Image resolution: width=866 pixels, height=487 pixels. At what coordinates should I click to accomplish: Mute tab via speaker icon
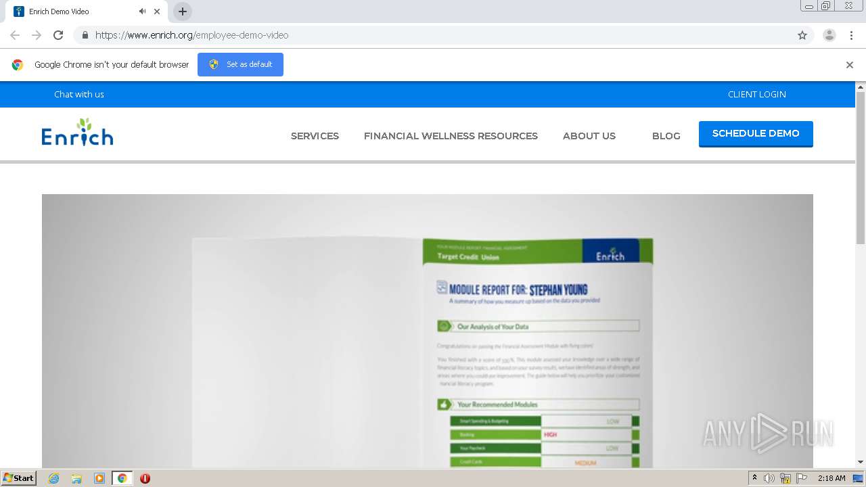[142, 11]
